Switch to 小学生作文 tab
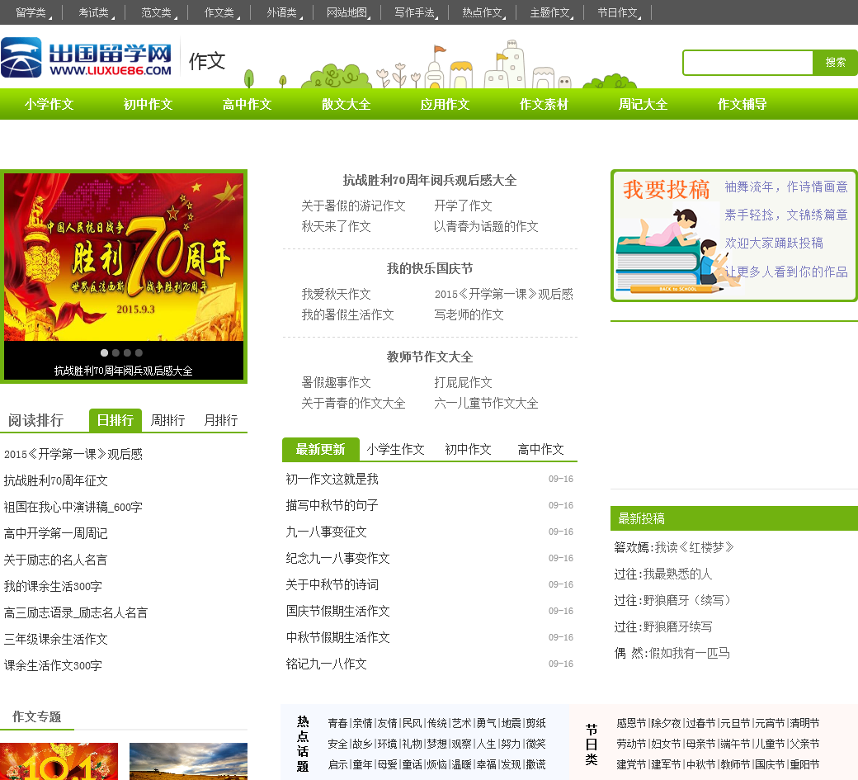 pos(396,449)
